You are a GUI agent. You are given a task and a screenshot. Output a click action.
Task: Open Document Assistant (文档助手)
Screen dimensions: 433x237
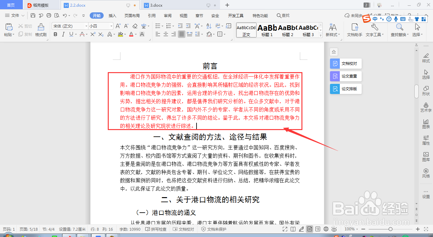coord(355,30)
